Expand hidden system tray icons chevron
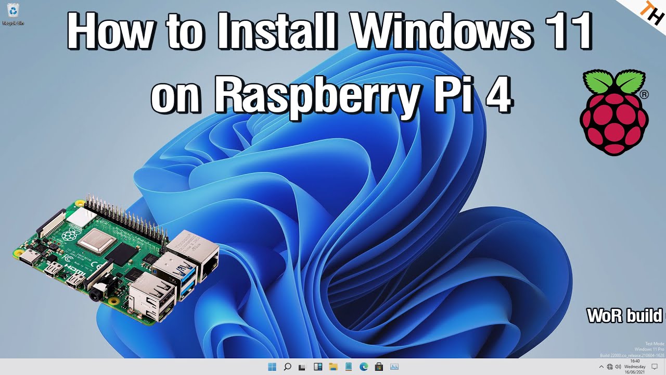The width and height of the screenshot is (666, 375). point(601,367)
